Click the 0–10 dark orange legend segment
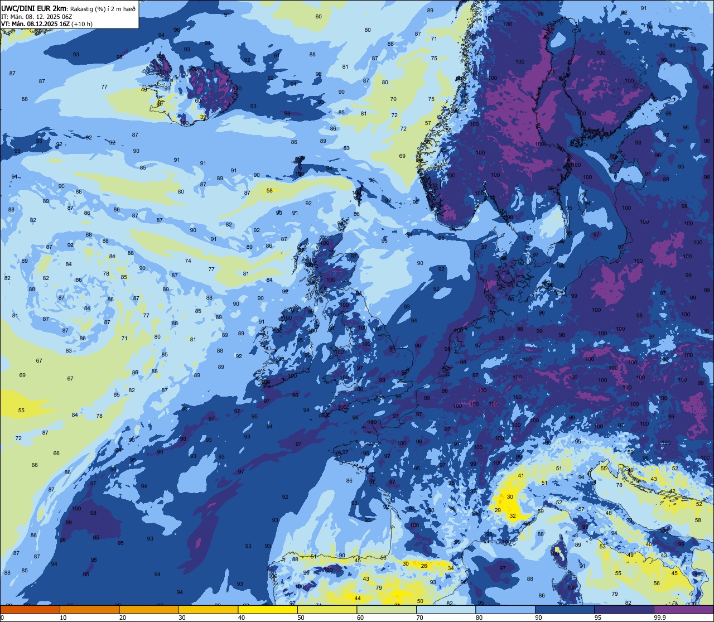The width and height of the screenshot is (714, 622). [30, 609]
